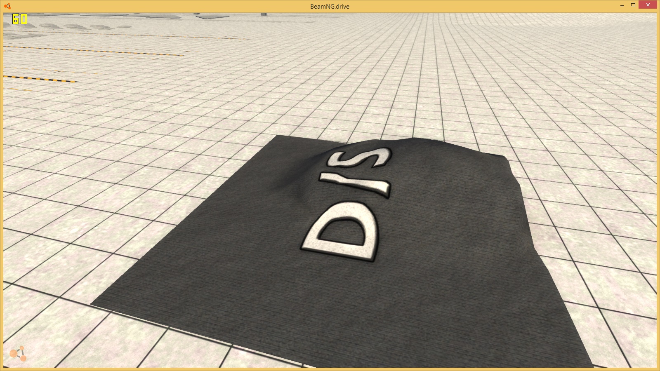Click the BeamNG.drive window title text

tap(330, 6)
